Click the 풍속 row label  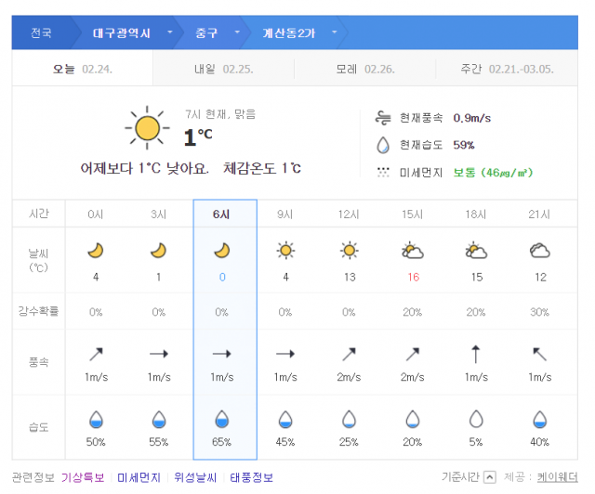click(38, 362)
